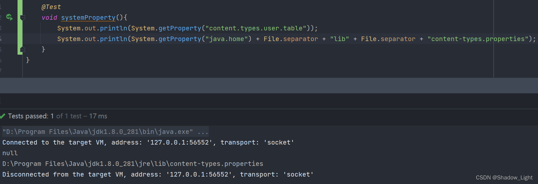The height and width of the screenshot is (184, 538).
Task: Click the "java.home" string literal
Action: [227, 39]
